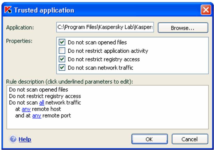The width and height of the screenshot is (214, 150).
Task: Uncheck Do not scan opened files
Action: pos(62,42)
